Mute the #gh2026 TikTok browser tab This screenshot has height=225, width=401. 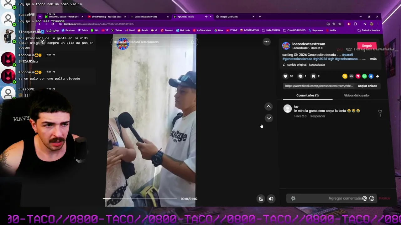tap(206, 17)
